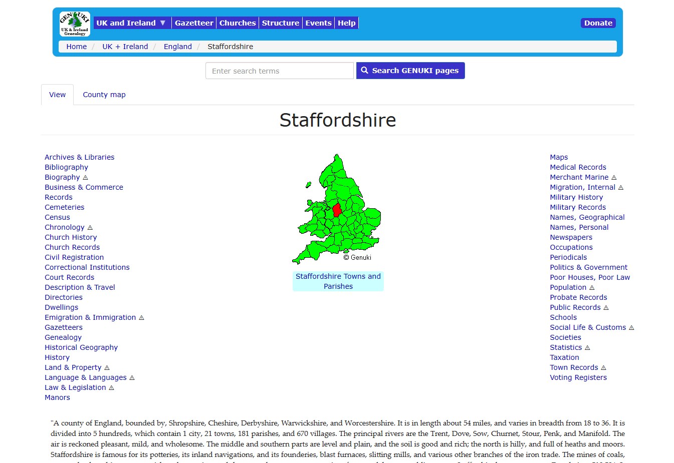Click the warning triangle beside Biography

click(x=85, y=178)
